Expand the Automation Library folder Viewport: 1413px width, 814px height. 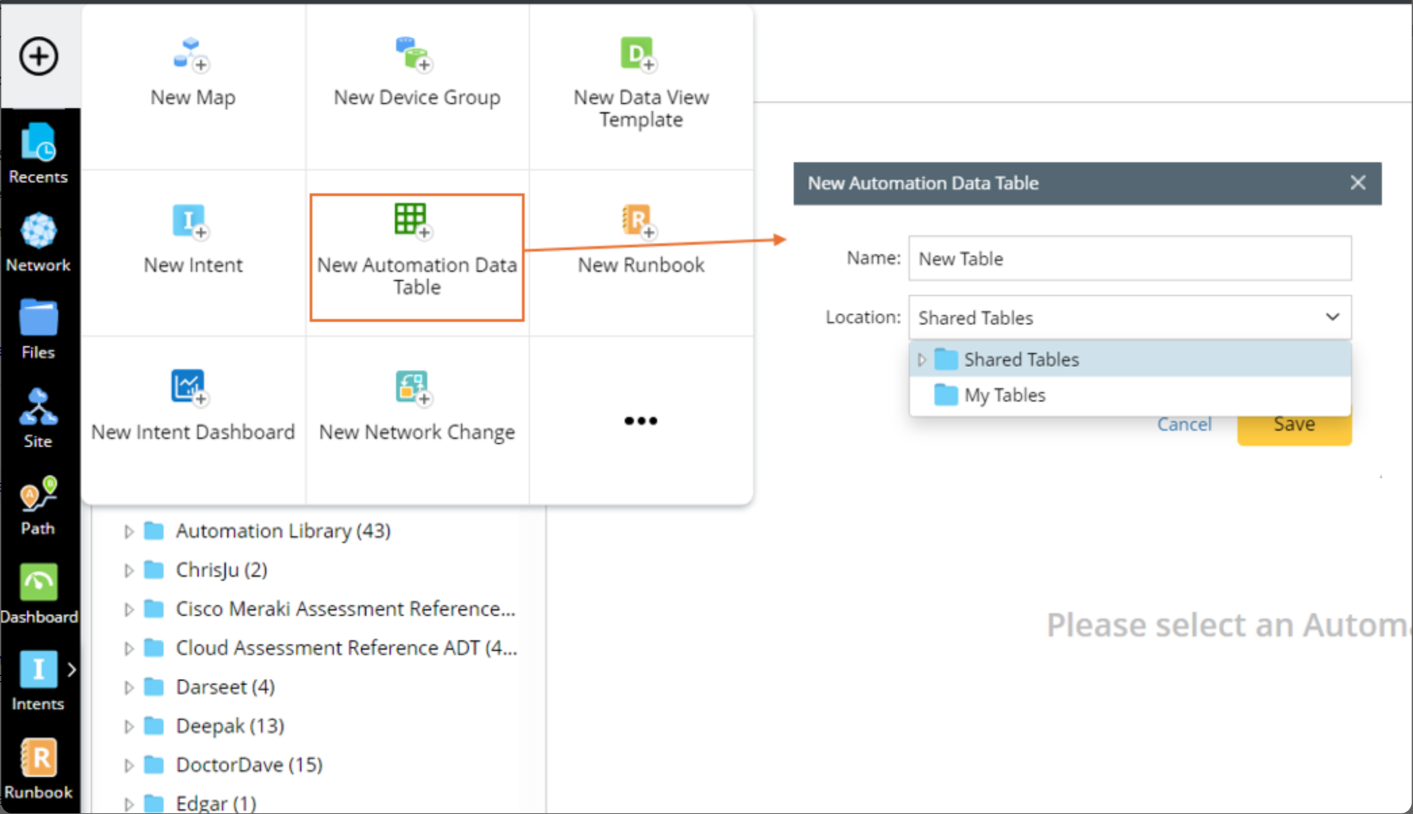tap(128, 531)
